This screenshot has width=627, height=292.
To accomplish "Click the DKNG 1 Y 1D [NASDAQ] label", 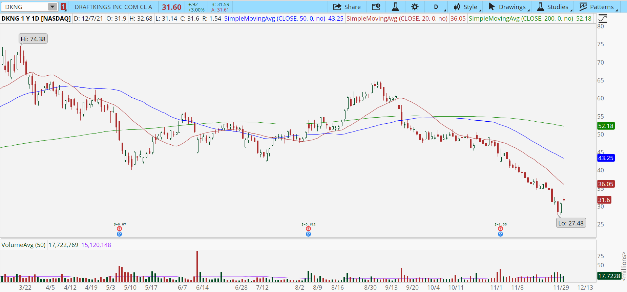I will pyautogui.click(x=36, y=19).
